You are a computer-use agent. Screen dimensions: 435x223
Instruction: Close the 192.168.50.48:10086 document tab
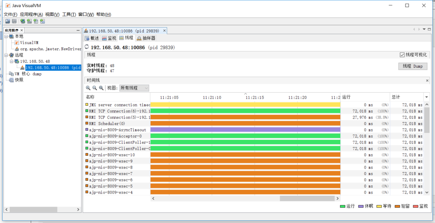click(x=164, y=31)
